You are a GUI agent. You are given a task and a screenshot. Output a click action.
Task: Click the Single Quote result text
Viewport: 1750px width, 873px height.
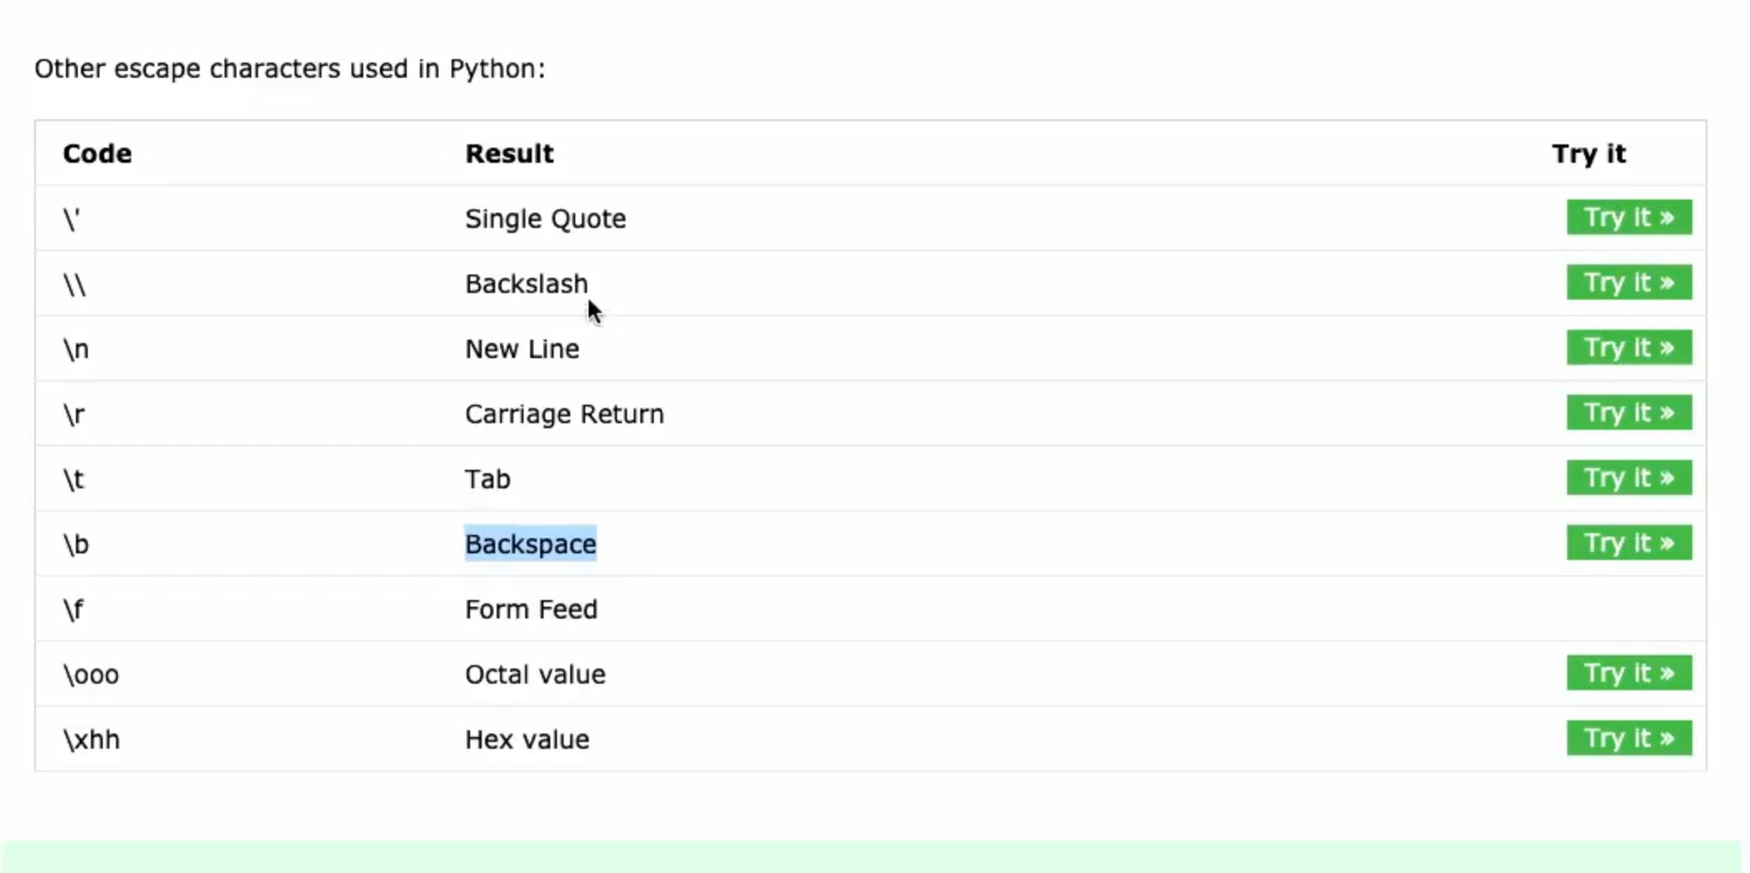[x=545, y=219]
